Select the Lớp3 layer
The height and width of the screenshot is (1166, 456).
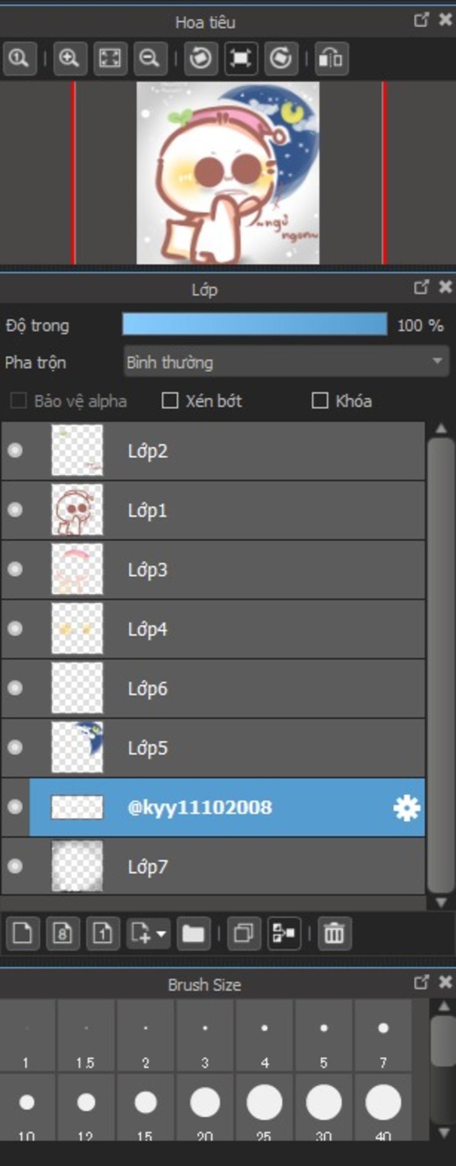tap(226, 570)
